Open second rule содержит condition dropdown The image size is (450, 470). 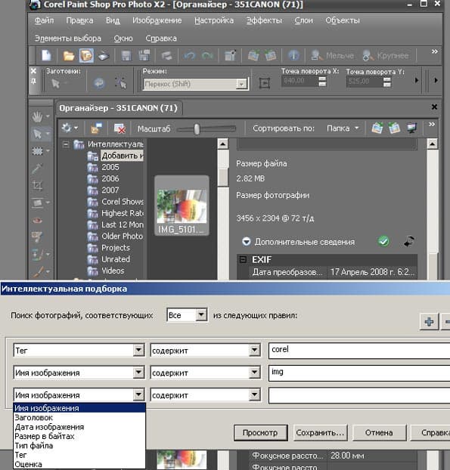[x=254, y=373]
